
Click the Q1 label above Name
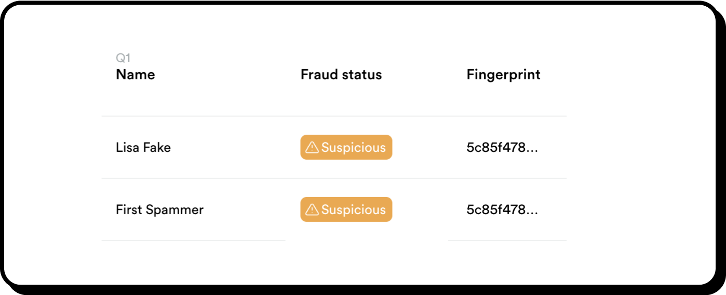(123, 58)
